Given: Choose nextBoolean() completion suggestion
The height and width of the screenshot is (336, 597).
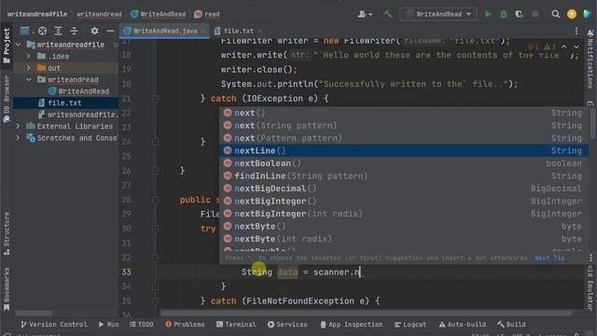Looking at the screenshot, I should click(404, 163).
